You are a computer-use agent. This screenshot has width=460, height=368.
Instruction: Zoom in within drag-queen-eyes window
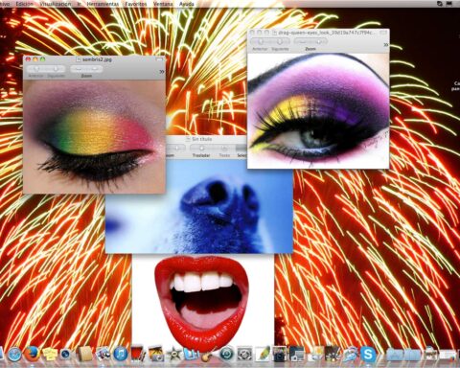tap(319, 42)
